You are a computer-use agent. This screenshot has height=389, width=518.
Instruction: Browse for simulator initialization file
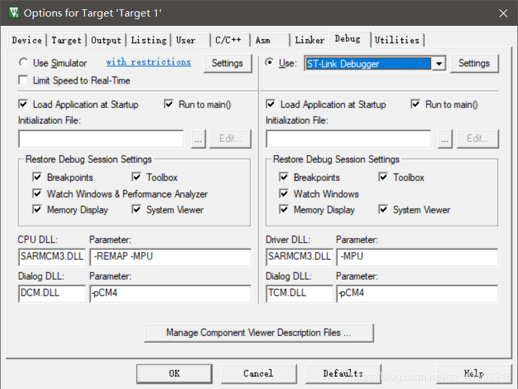tap(198, 139)
